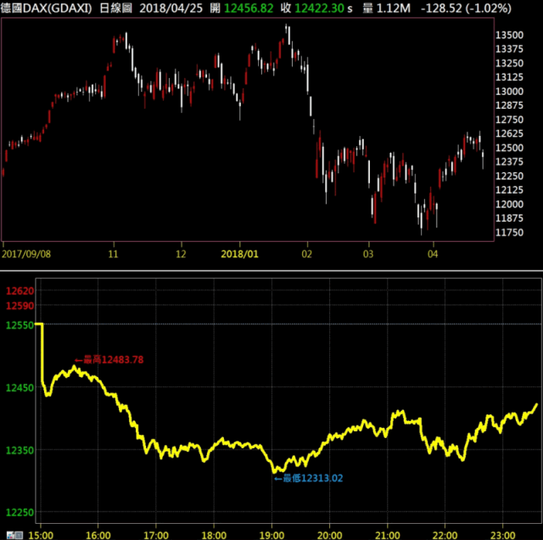Click the 12250 intraday axis label
This screenshot has height=540, width=543.
point(18,512)
